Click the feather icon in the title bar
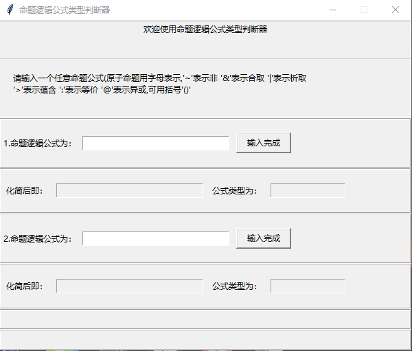This screenshot has width=412, height=351. point(10,10)
